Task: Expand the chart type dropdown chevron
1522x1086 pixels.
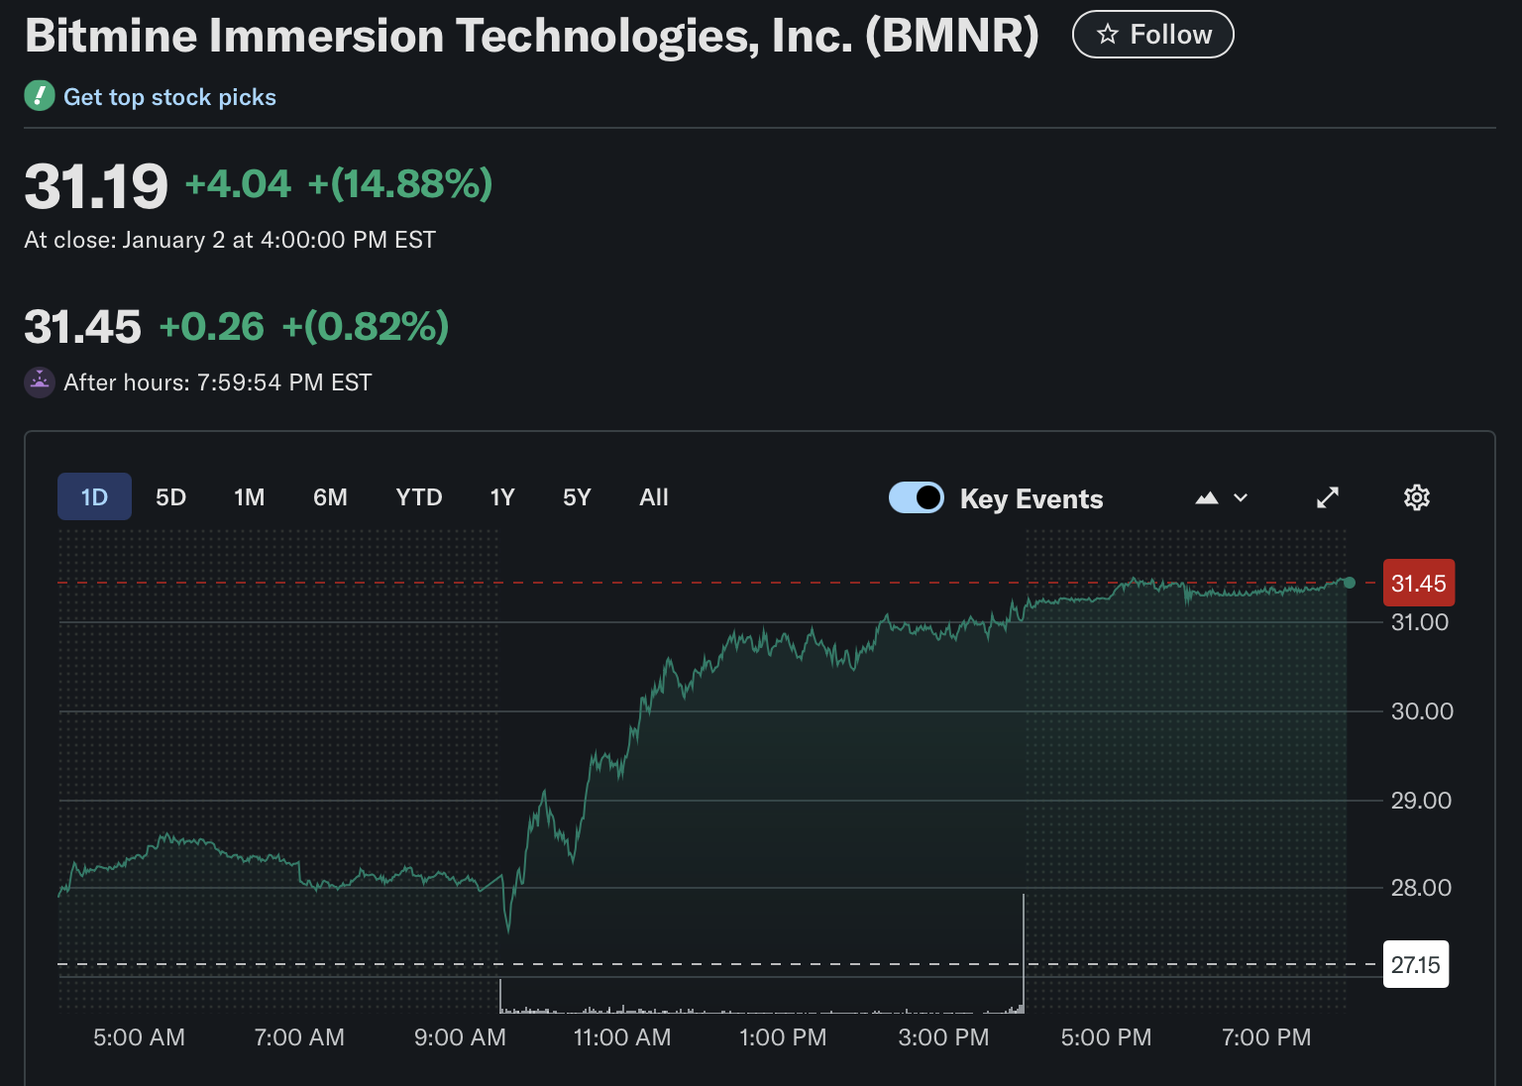Action: click(x=1241, y=497)
